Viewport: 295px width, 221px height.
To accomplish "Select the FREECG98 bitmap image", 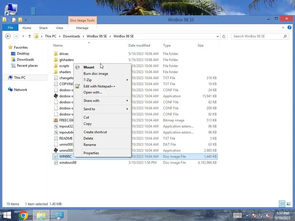I will [66, 120].
